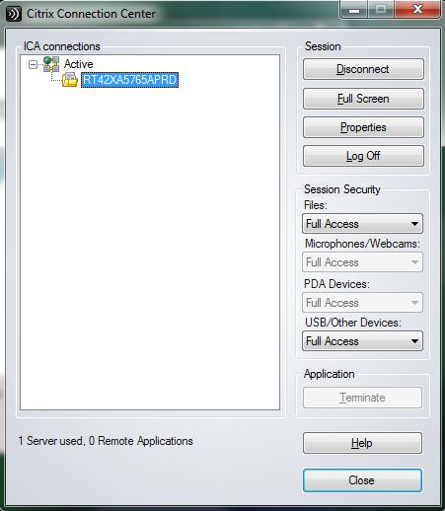445x511 pixels.
Task: Open the Microphones/Webcams access dropdown
Action: tap(362, 262)
